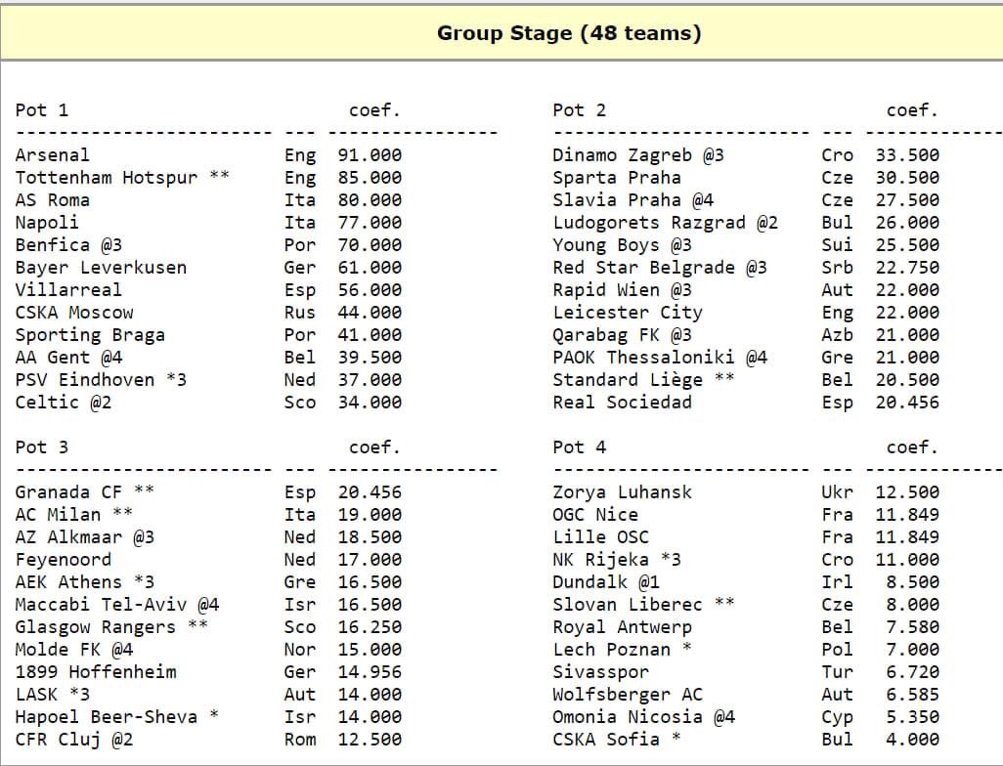Click AC Milan team name
The height and width of the screenshot is (766, 1003).
[58, 515]
